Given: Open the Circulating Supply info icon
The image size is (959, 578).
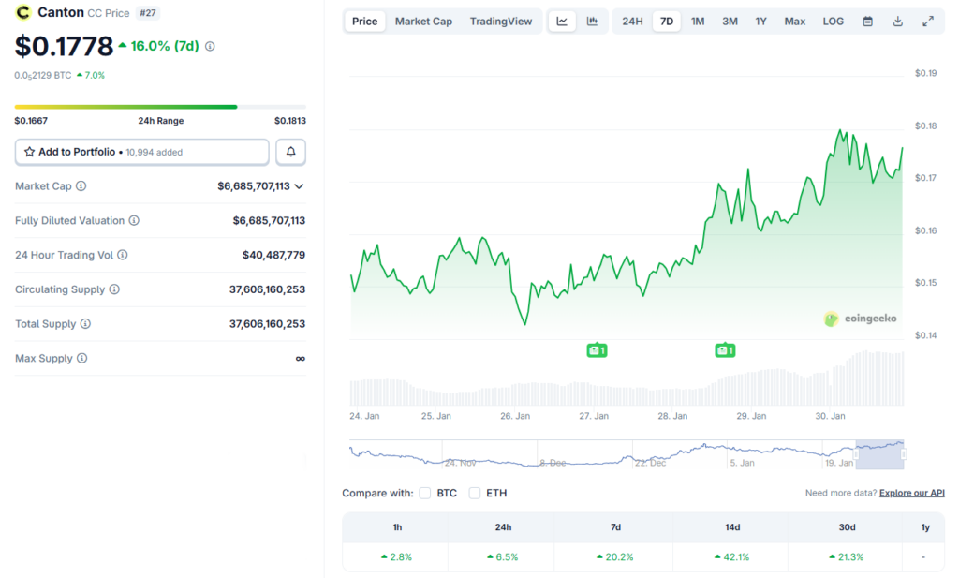Looking at the screenshot, I should tap(114, 289).
